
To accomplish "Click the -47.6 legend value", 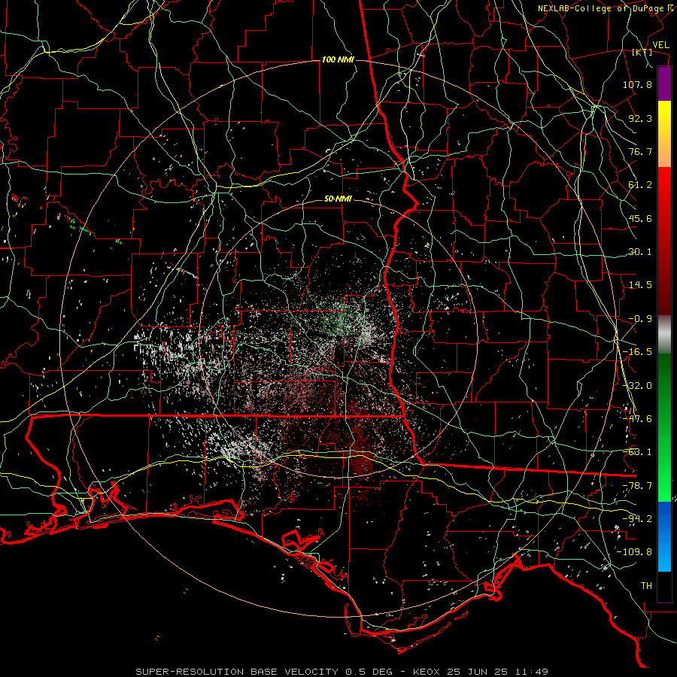I will click(637, 419).
